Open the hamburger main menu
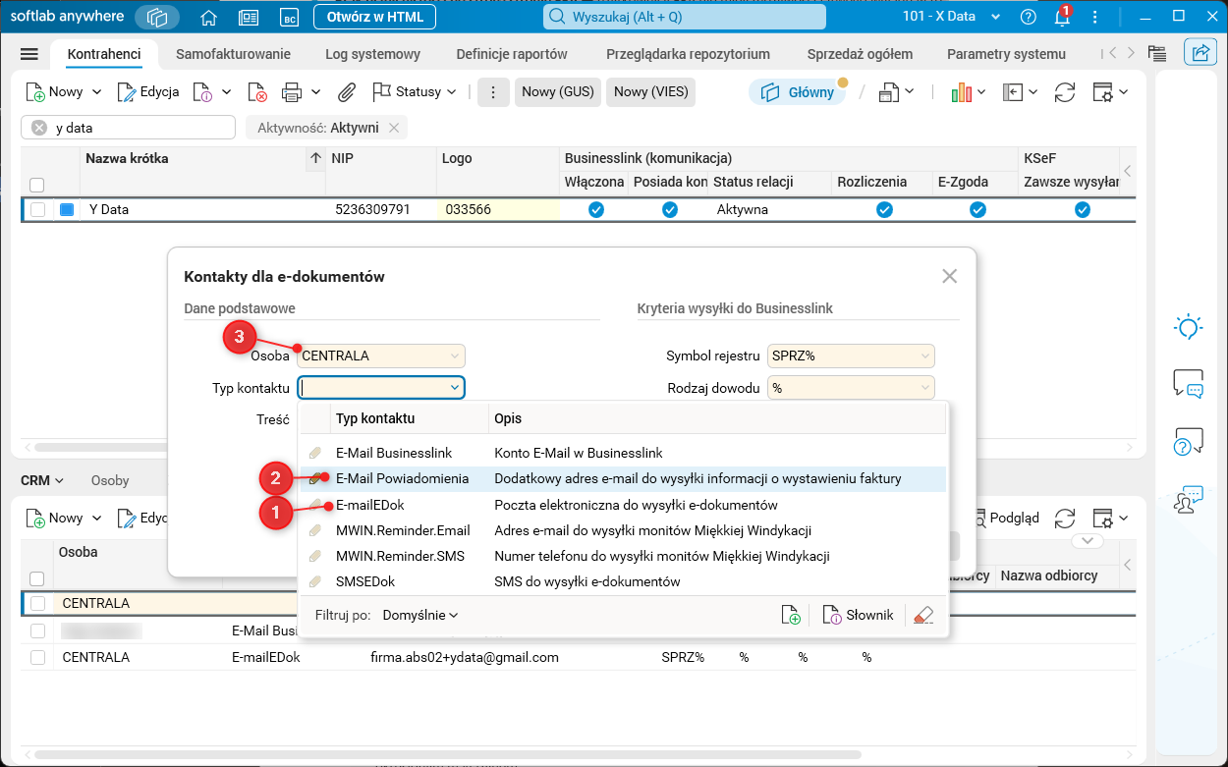The height and width of the screenshot is (767, 1228). click(x=29, y=54)
